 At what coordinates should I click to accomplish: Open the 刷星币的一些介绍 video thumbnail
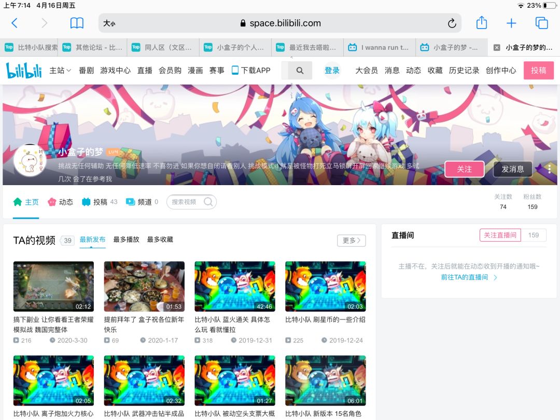tap(325, 286)
